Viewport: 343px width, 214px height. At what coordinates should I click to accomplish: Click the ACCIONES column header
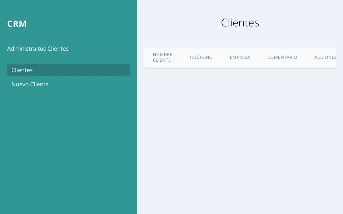(325, 57)
